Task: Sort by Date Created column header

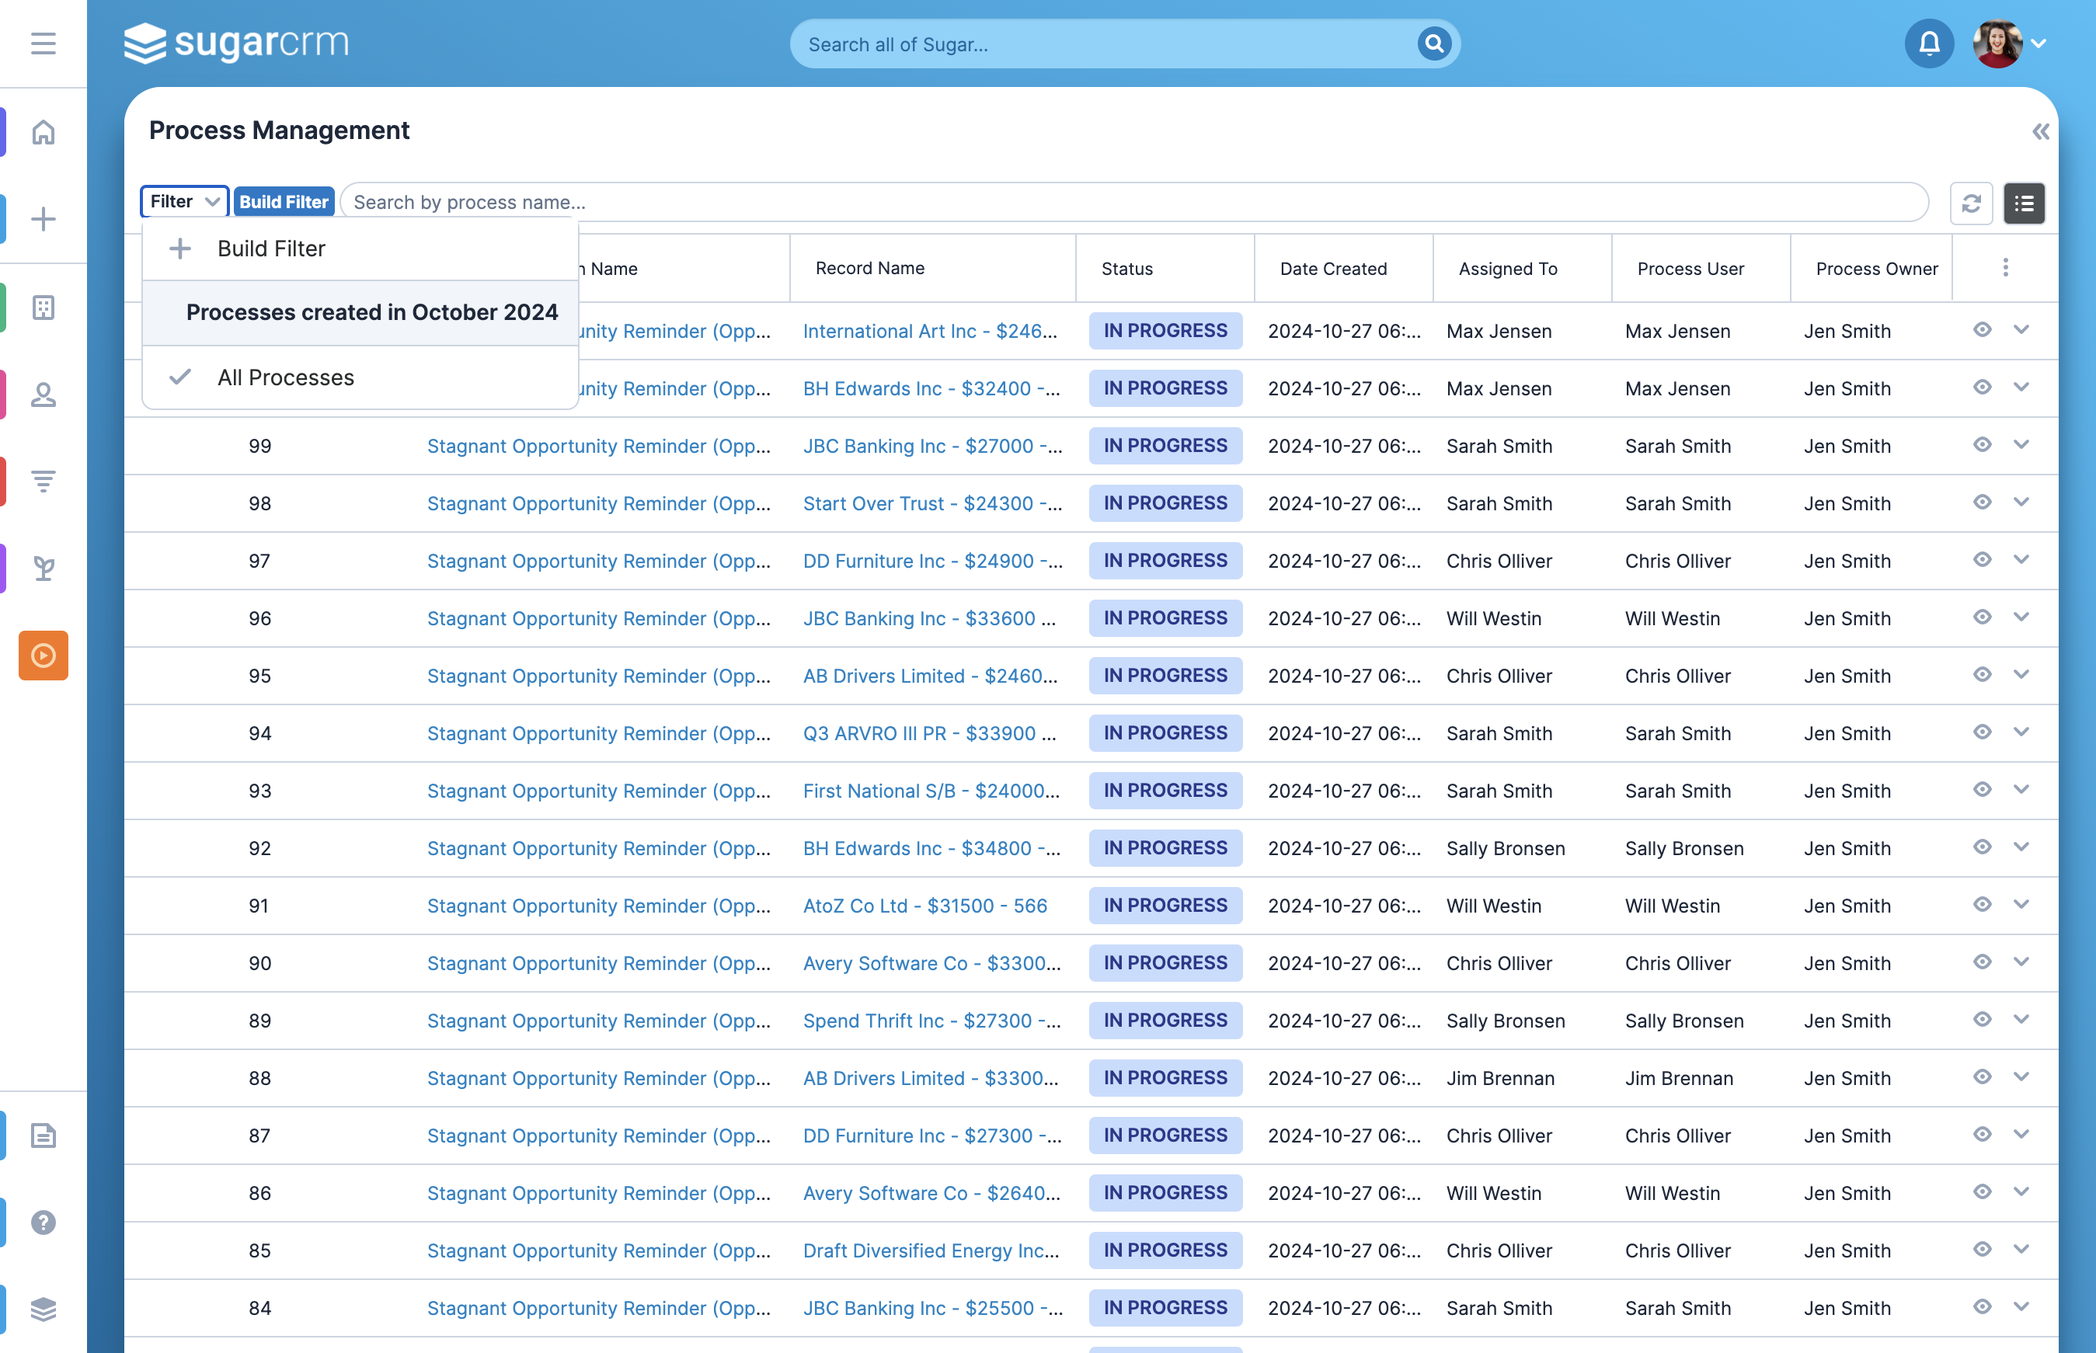Action: point(1333,269)
